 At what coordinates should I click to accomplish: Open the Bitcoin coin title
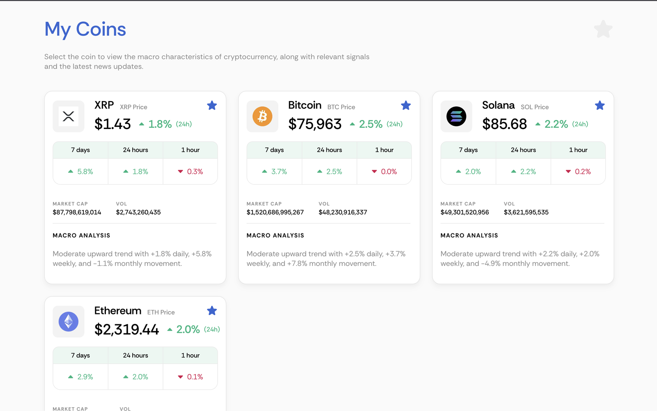305,105
